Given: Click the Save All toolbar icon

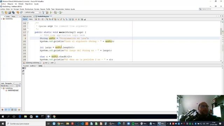Looking at the screenshot, I should coord(13,13).
